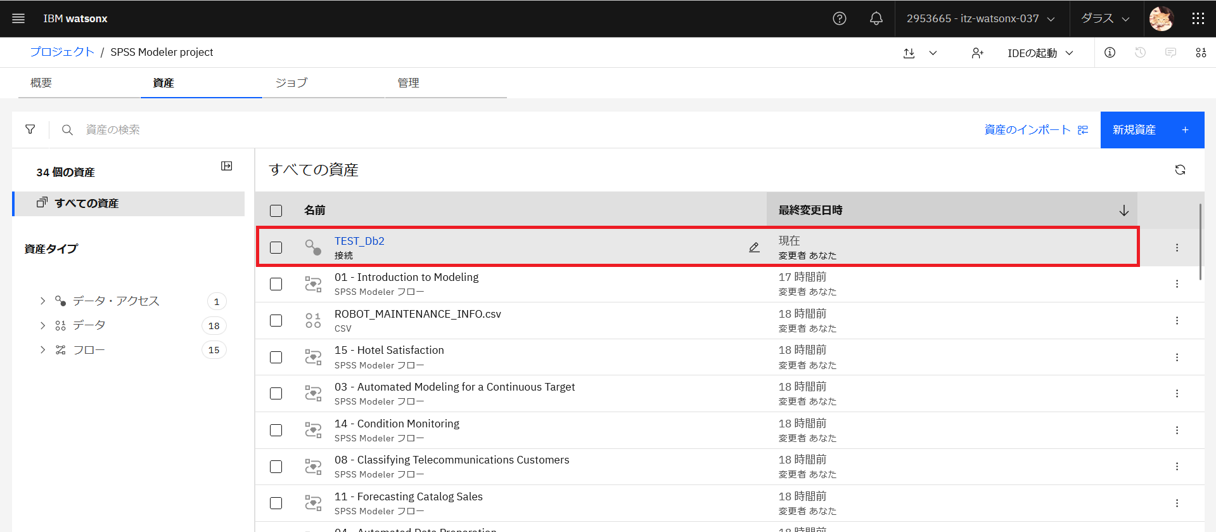Screen dimensions: 1216x532
Task: Click the assets list vertical scrollbar
Action: [1200, 241]
